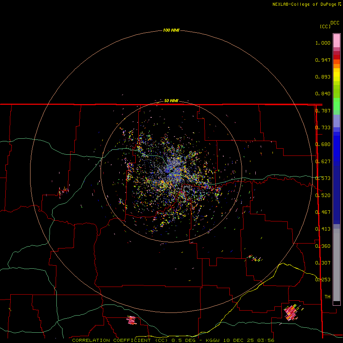Select the 0.680 legend value
This screenshot has width=343, height=343.
323,144
